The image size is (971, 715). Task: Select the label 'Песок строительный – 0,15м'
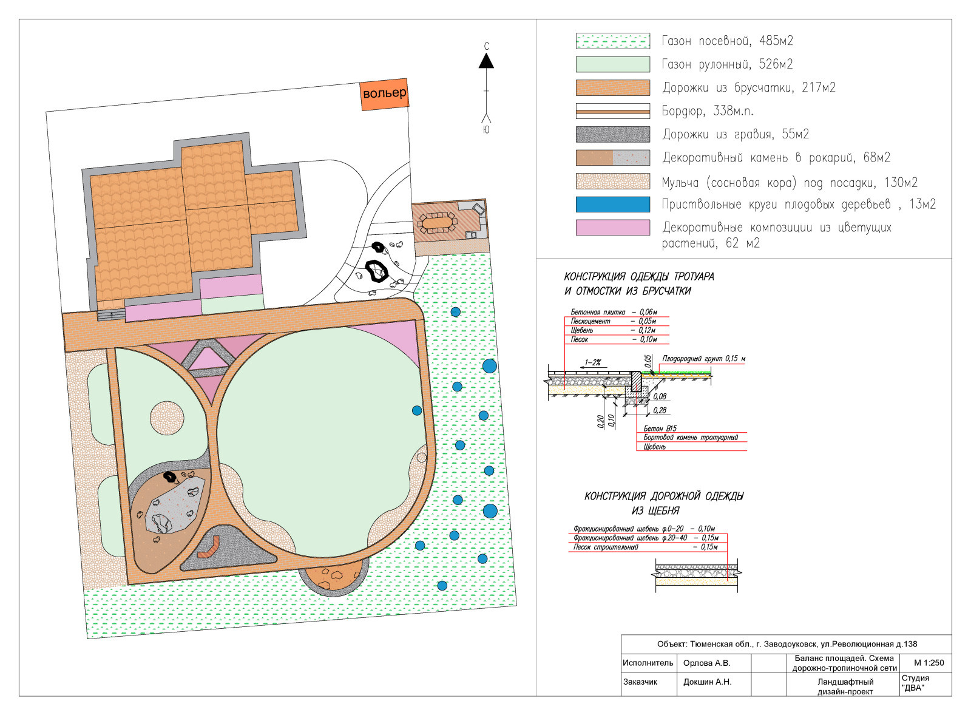[x=646, y=547]
